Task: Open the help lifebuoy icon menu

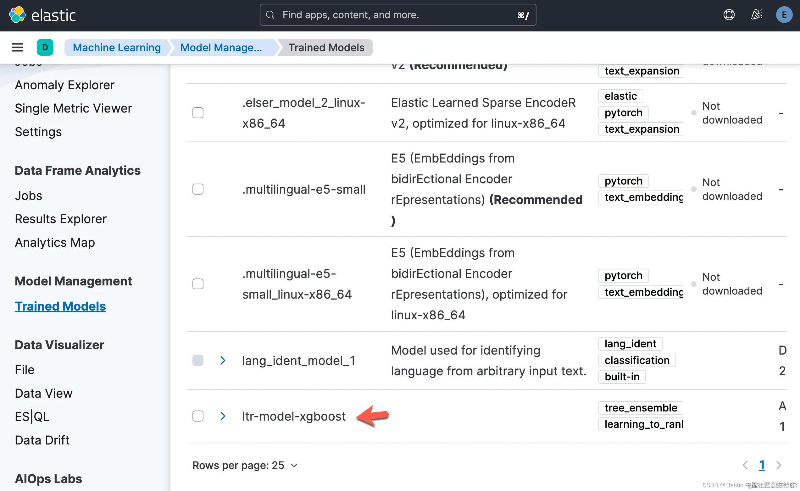Action: tap(729, 15)
